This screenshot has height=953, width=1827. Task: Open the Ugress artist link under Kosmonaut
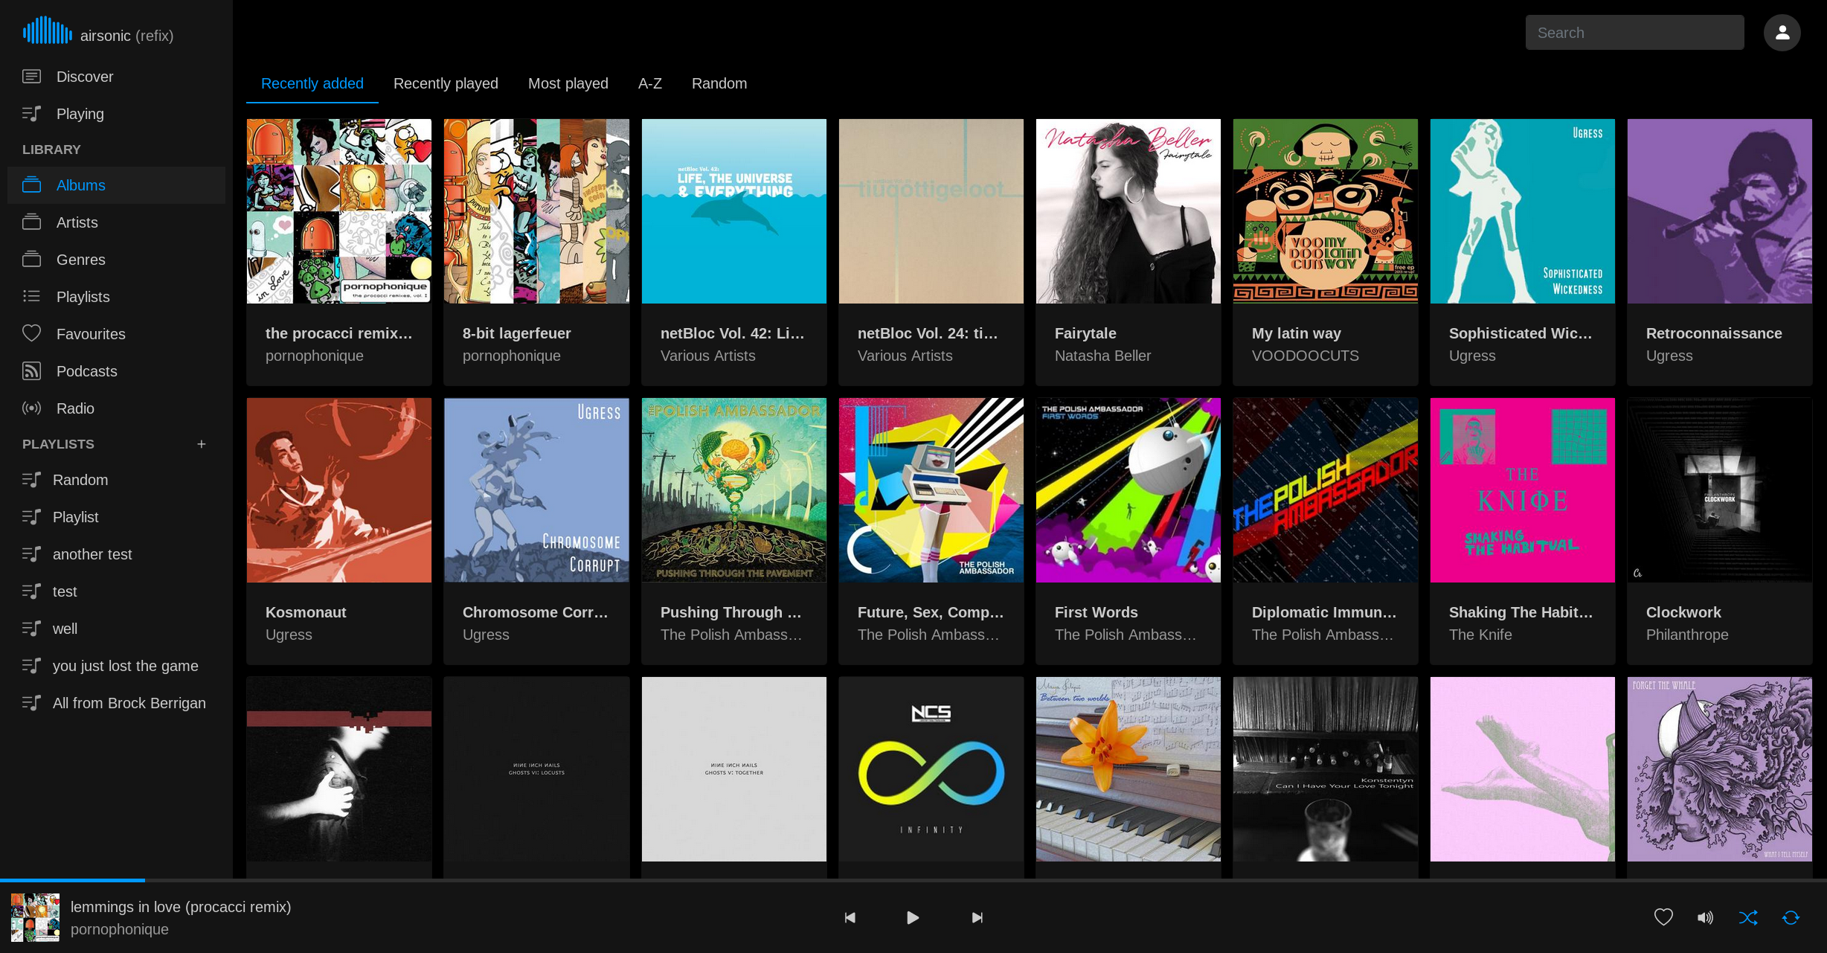coord(289,635)
